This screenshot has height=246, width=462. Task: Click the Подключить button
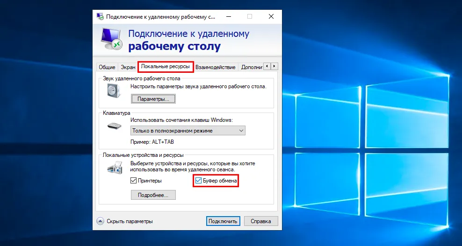[223, 221]
